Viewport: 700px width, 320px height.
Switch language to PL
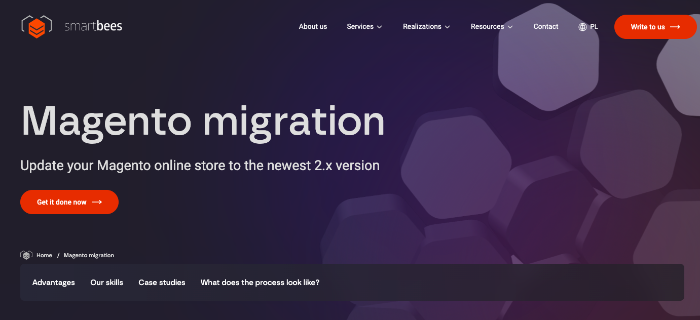point(594,26)
